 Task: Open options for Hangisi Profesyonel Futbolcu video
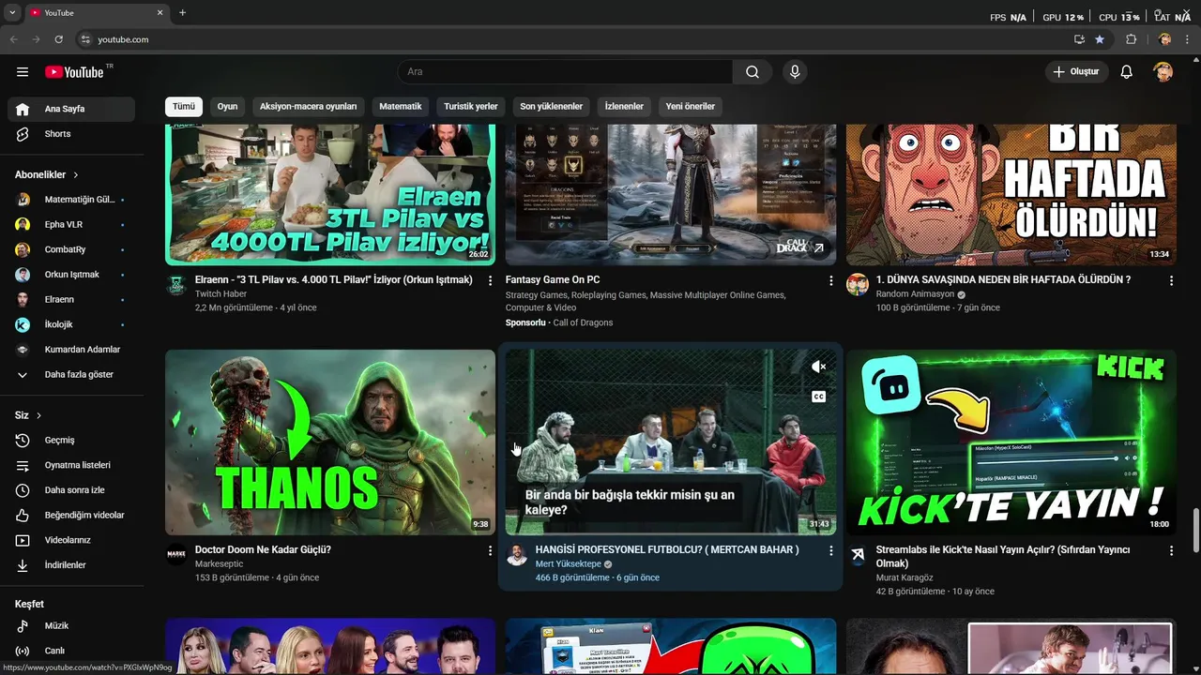(830, 550)
